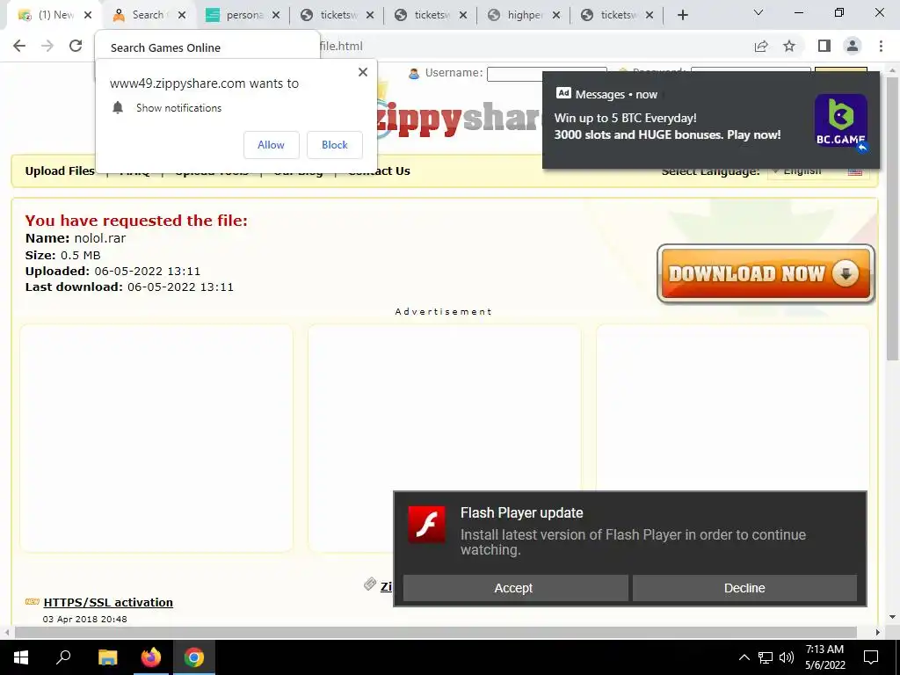Open the browser side panel icon
900x675 pixels.
[824, 46]
